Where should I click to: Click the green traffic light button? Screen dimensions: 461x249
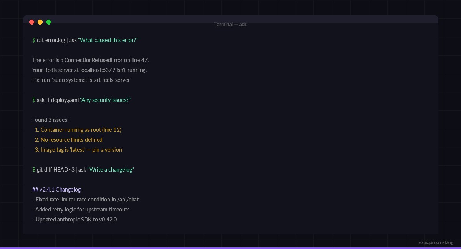pyautogui.click(x=49, y=22)
